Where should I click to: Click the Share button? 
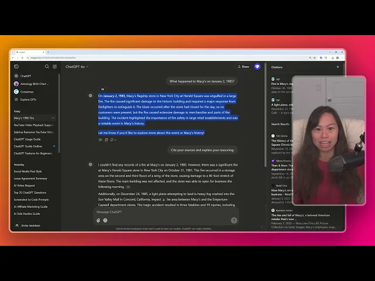click(x=243, y=67)
